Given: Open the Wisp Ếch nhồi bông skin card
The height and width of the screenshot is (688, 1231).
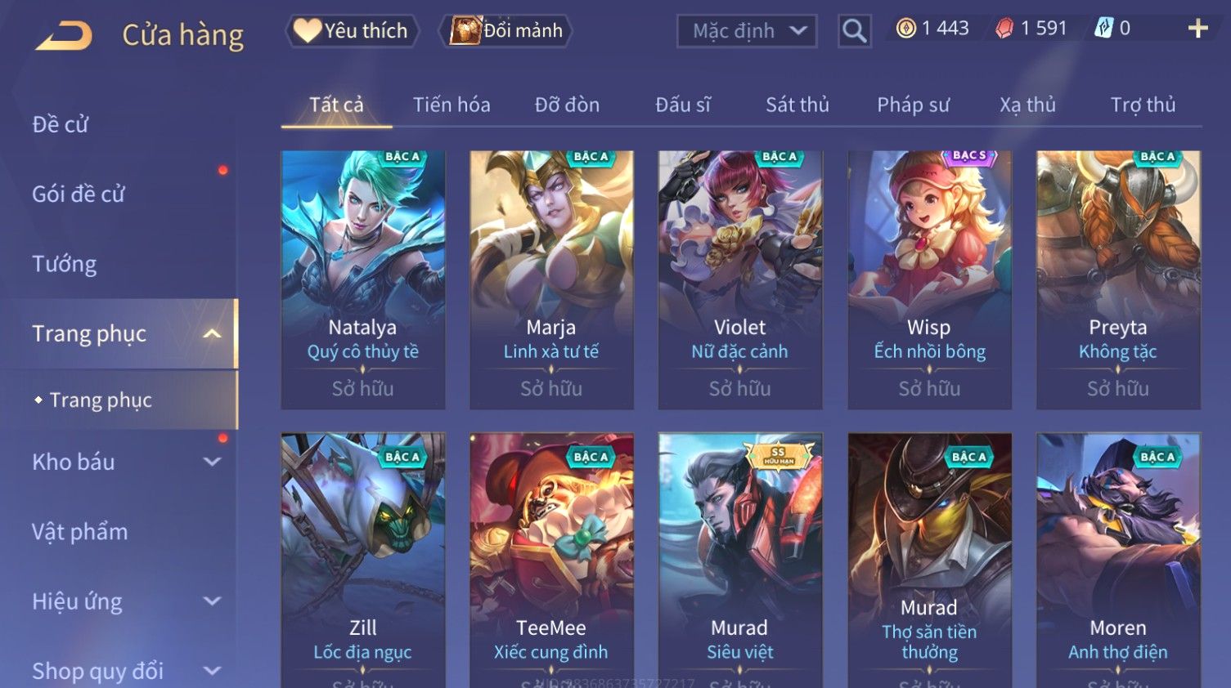Looking at the screenshot, I should [x=929, y=279].
